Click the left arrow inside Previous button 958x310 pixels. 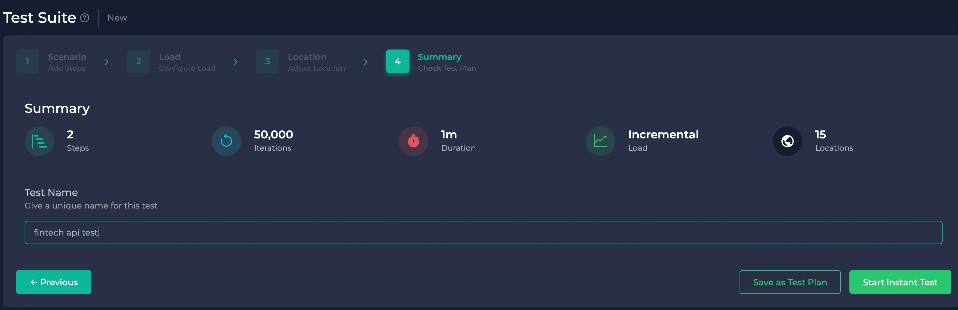click(x=33, y=282)
